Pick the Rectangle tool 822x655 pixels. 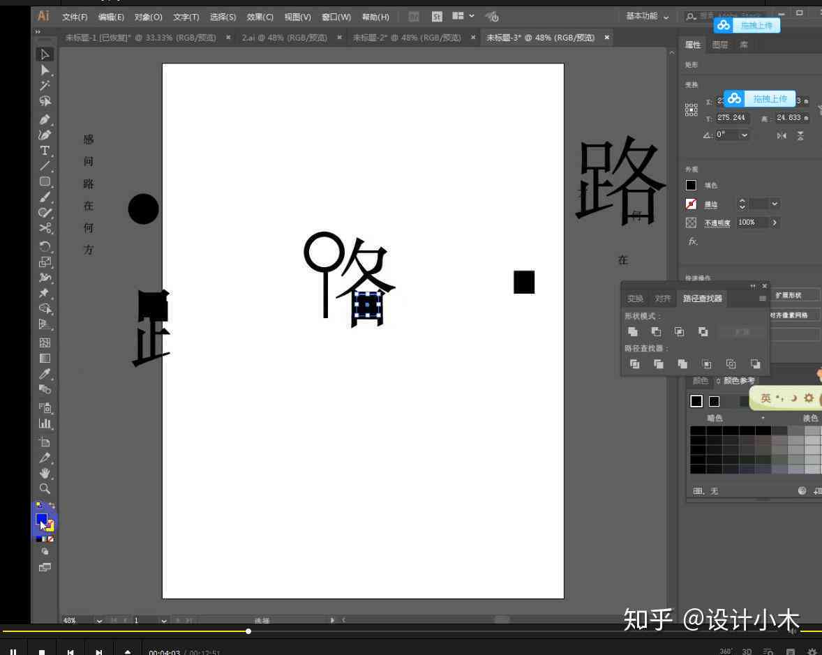(x=45, y=181)
